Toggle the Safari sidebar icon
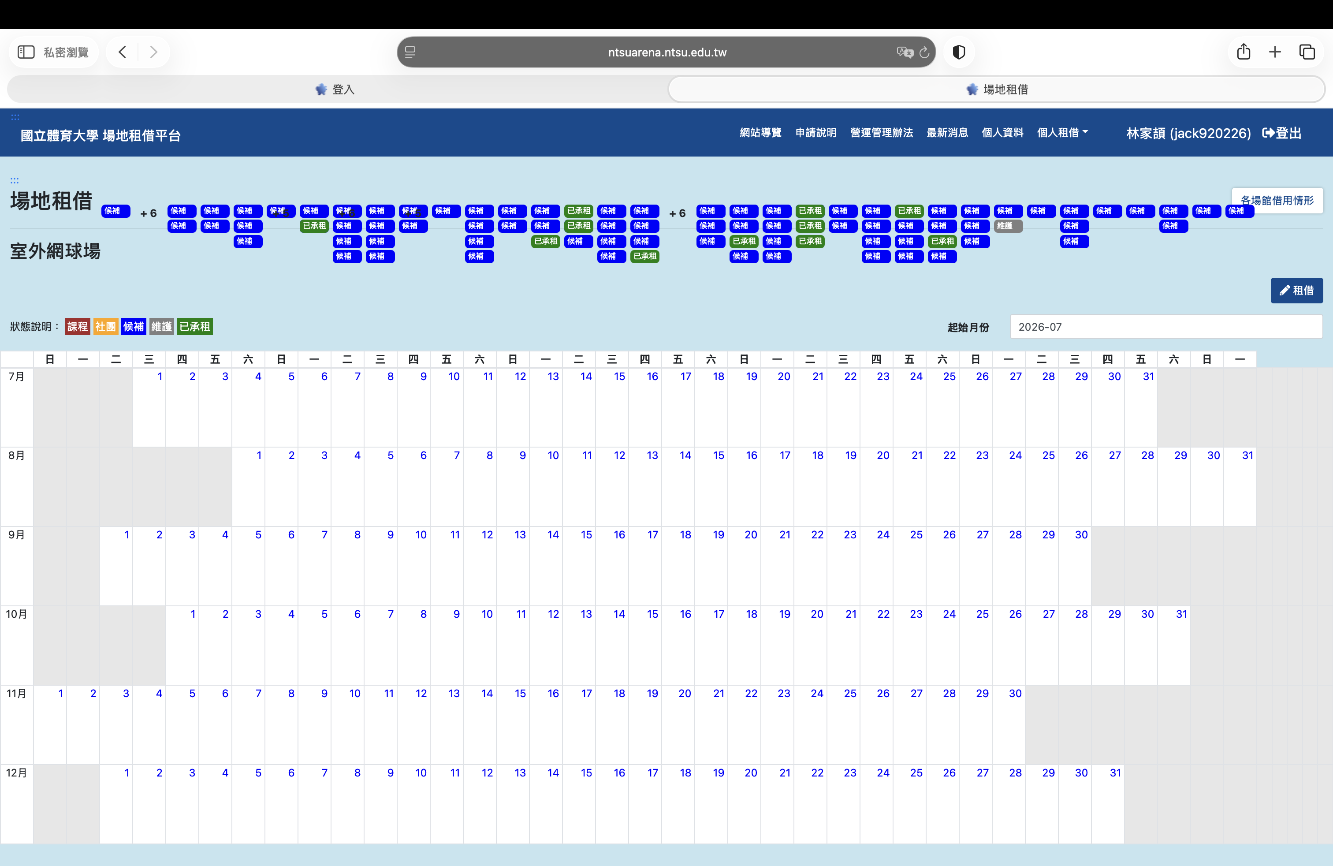Screen dimensions: 1333x866 coord(26,52)
